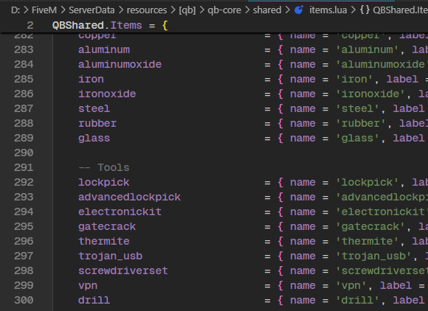Click the 'gatecrack' key on line 295
428x311 pixels.
[x=107, y=226]
